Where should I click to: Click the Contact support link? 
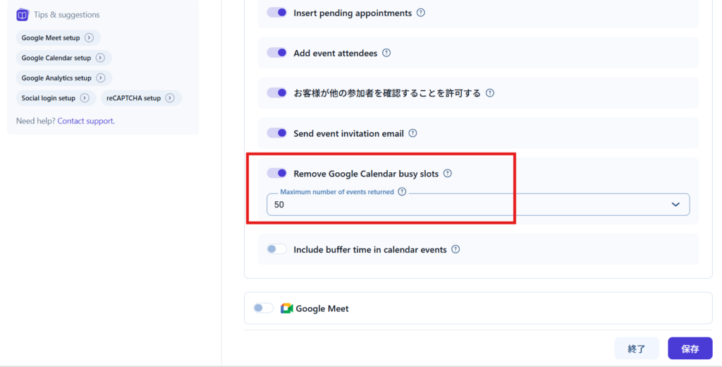point(86,121)
